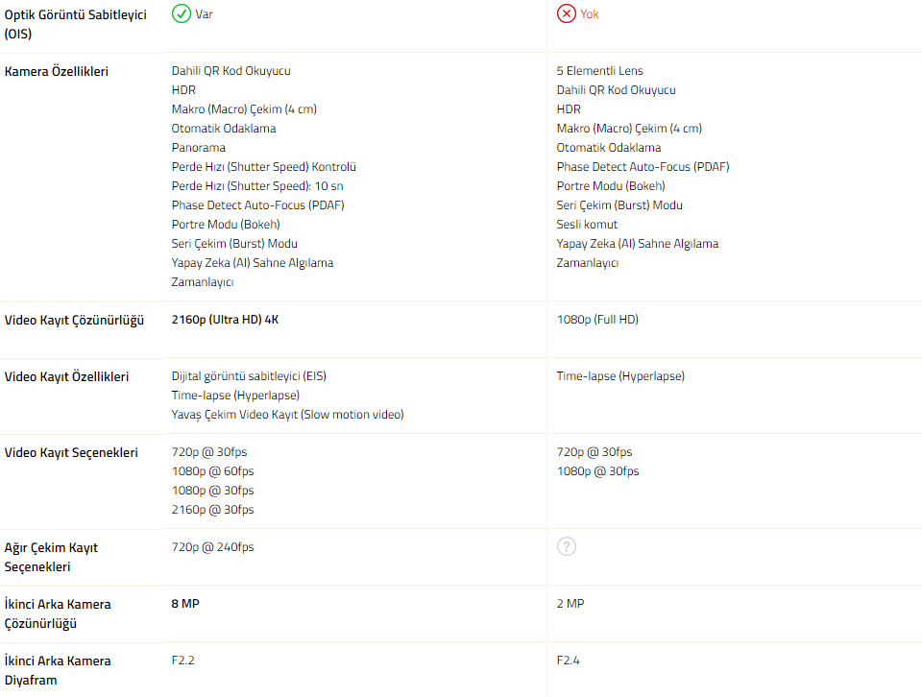The width and height of the screenshot is (922, 697).
Task: Click the 2160p (Ultra HD) 4K value
Action: point(225,320)
